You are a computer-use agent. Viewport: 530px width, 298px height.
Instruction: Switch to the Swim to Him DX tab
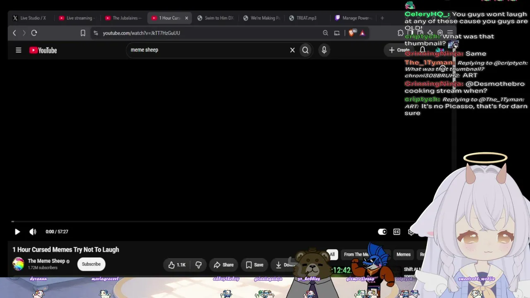click(215, 18)
